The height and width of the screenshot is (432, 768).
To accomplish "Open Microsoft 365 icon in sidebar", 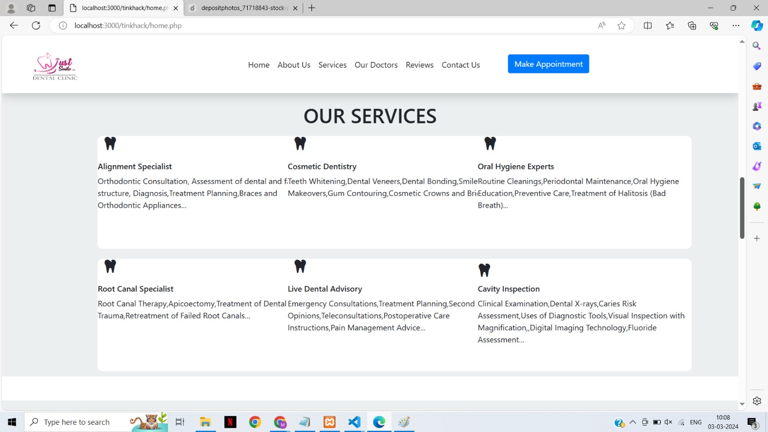I will pos(757,126).
